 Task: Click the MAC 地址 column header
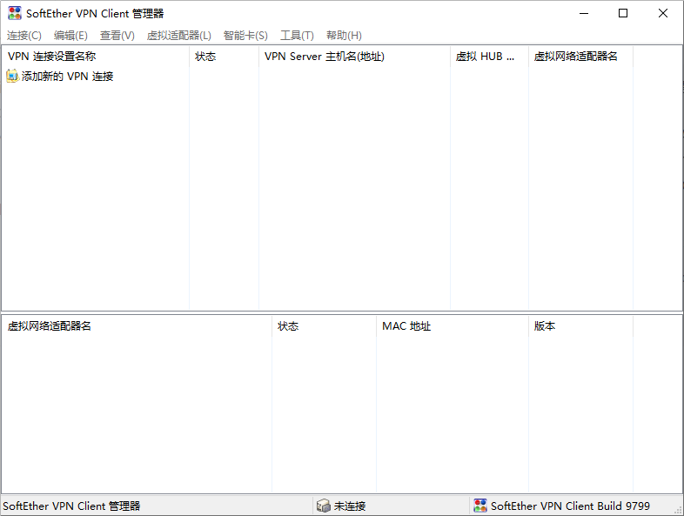point(406,326)
